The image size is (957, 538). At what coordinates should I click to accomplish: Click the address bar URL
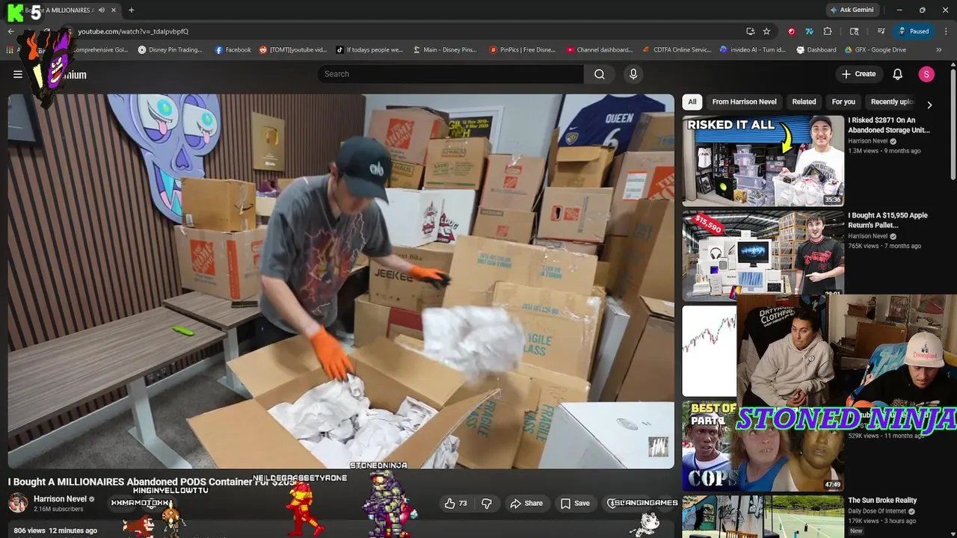coord(133,31)
